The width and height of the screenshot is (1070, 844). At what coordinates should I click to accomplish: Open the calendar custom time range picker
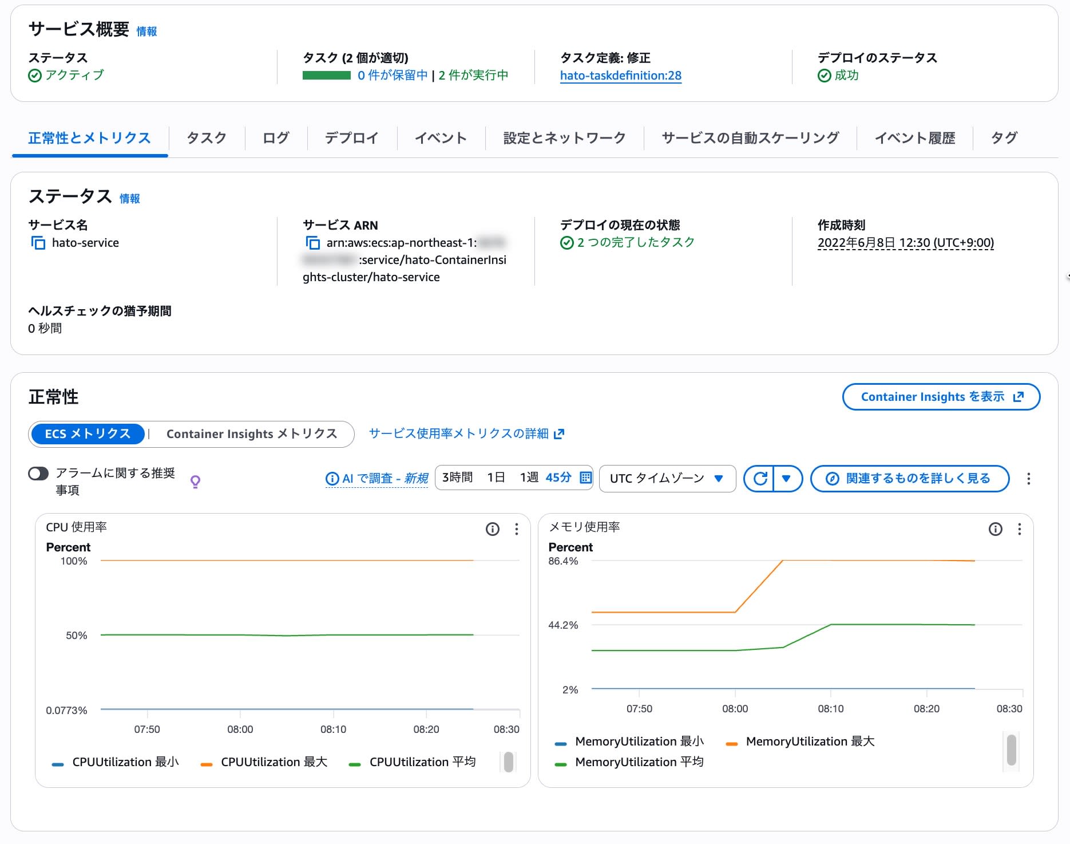[x=585, y=478]
